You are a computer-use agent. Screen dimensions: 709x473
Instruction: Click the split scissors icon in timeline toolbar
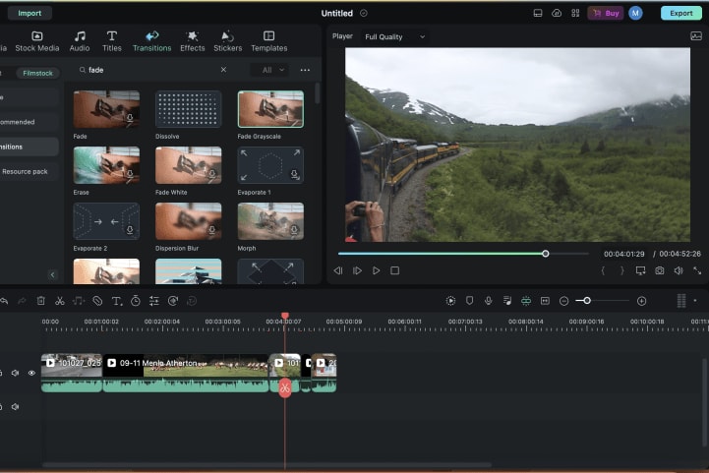[60, 301]
